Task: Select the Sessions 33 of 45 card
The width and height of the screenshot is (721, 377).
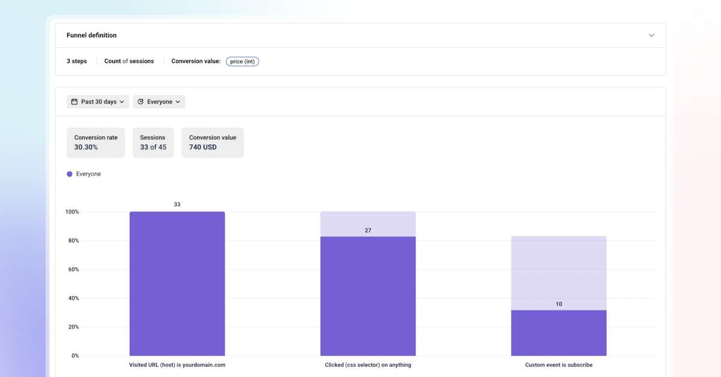Action: (x=153, y=142)
